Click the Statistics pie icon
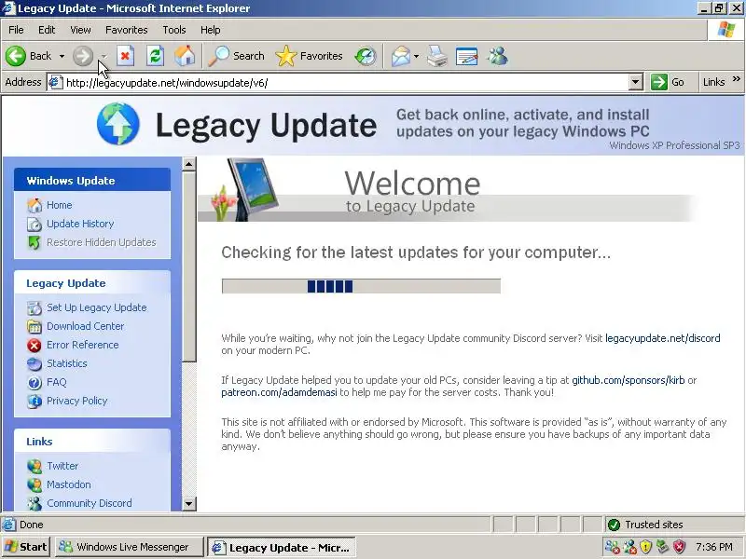 pyautogui.click(x=35, y=363)
